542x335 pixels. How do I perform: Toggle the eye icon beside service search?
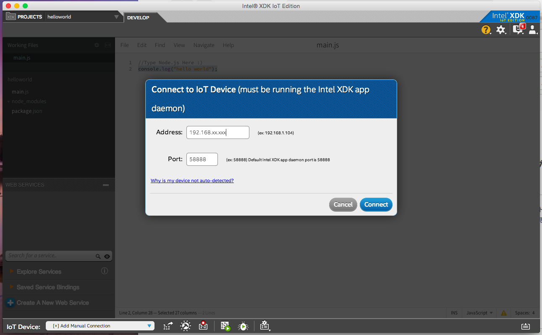107,255
